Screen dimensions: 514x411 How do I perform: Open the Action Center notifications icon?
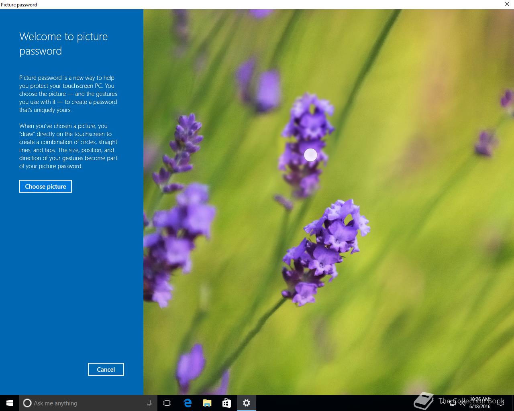pos(501,403)
